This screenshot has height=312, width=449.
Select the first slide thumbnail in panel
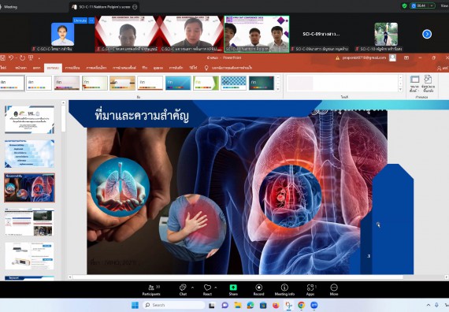click(29, 120)
